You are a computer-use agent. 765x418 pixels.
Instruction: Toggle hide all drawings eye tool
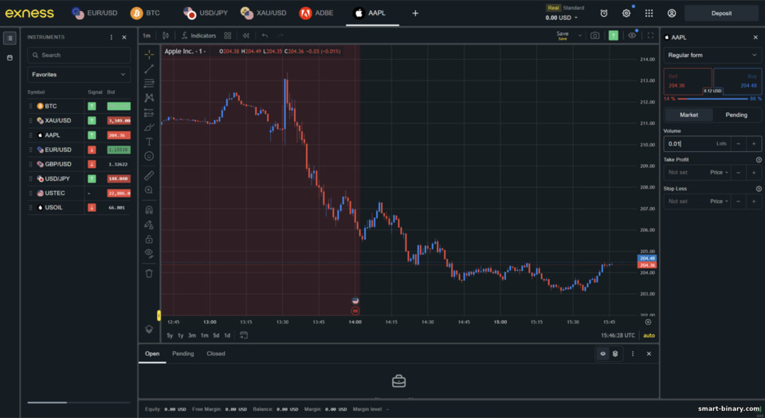[149, 253]
